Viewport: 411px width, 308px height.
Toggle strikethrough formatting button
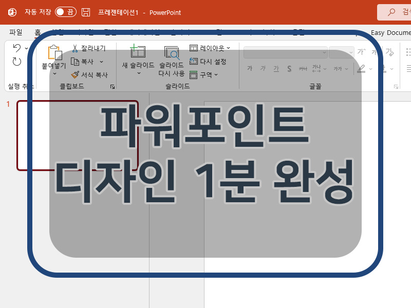[x=303, y=69]
